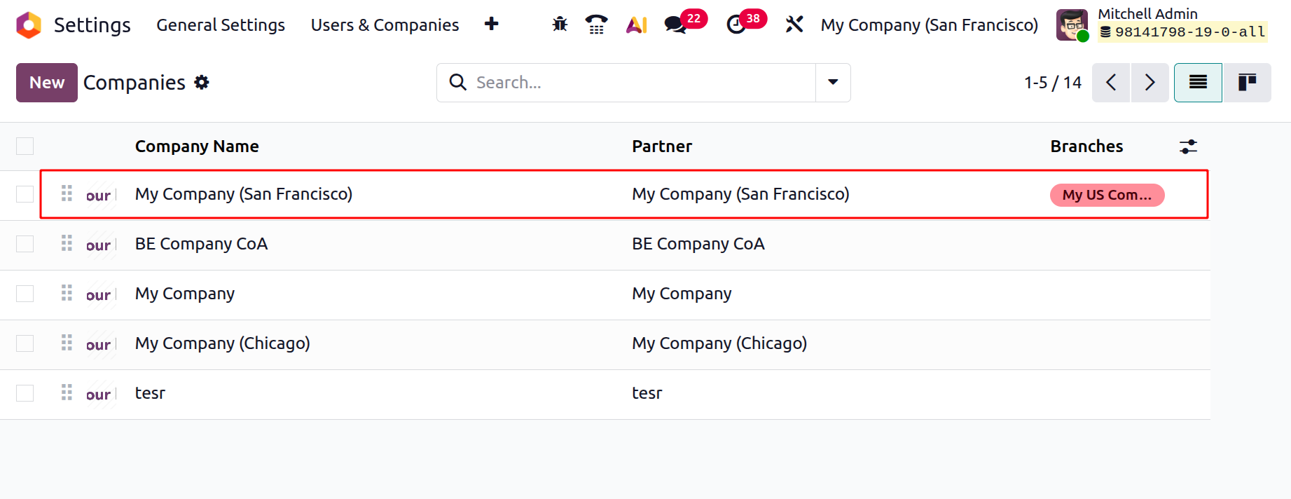Open optional columns adjust settings icon

pyautogui.click(x=1188, y=146)
